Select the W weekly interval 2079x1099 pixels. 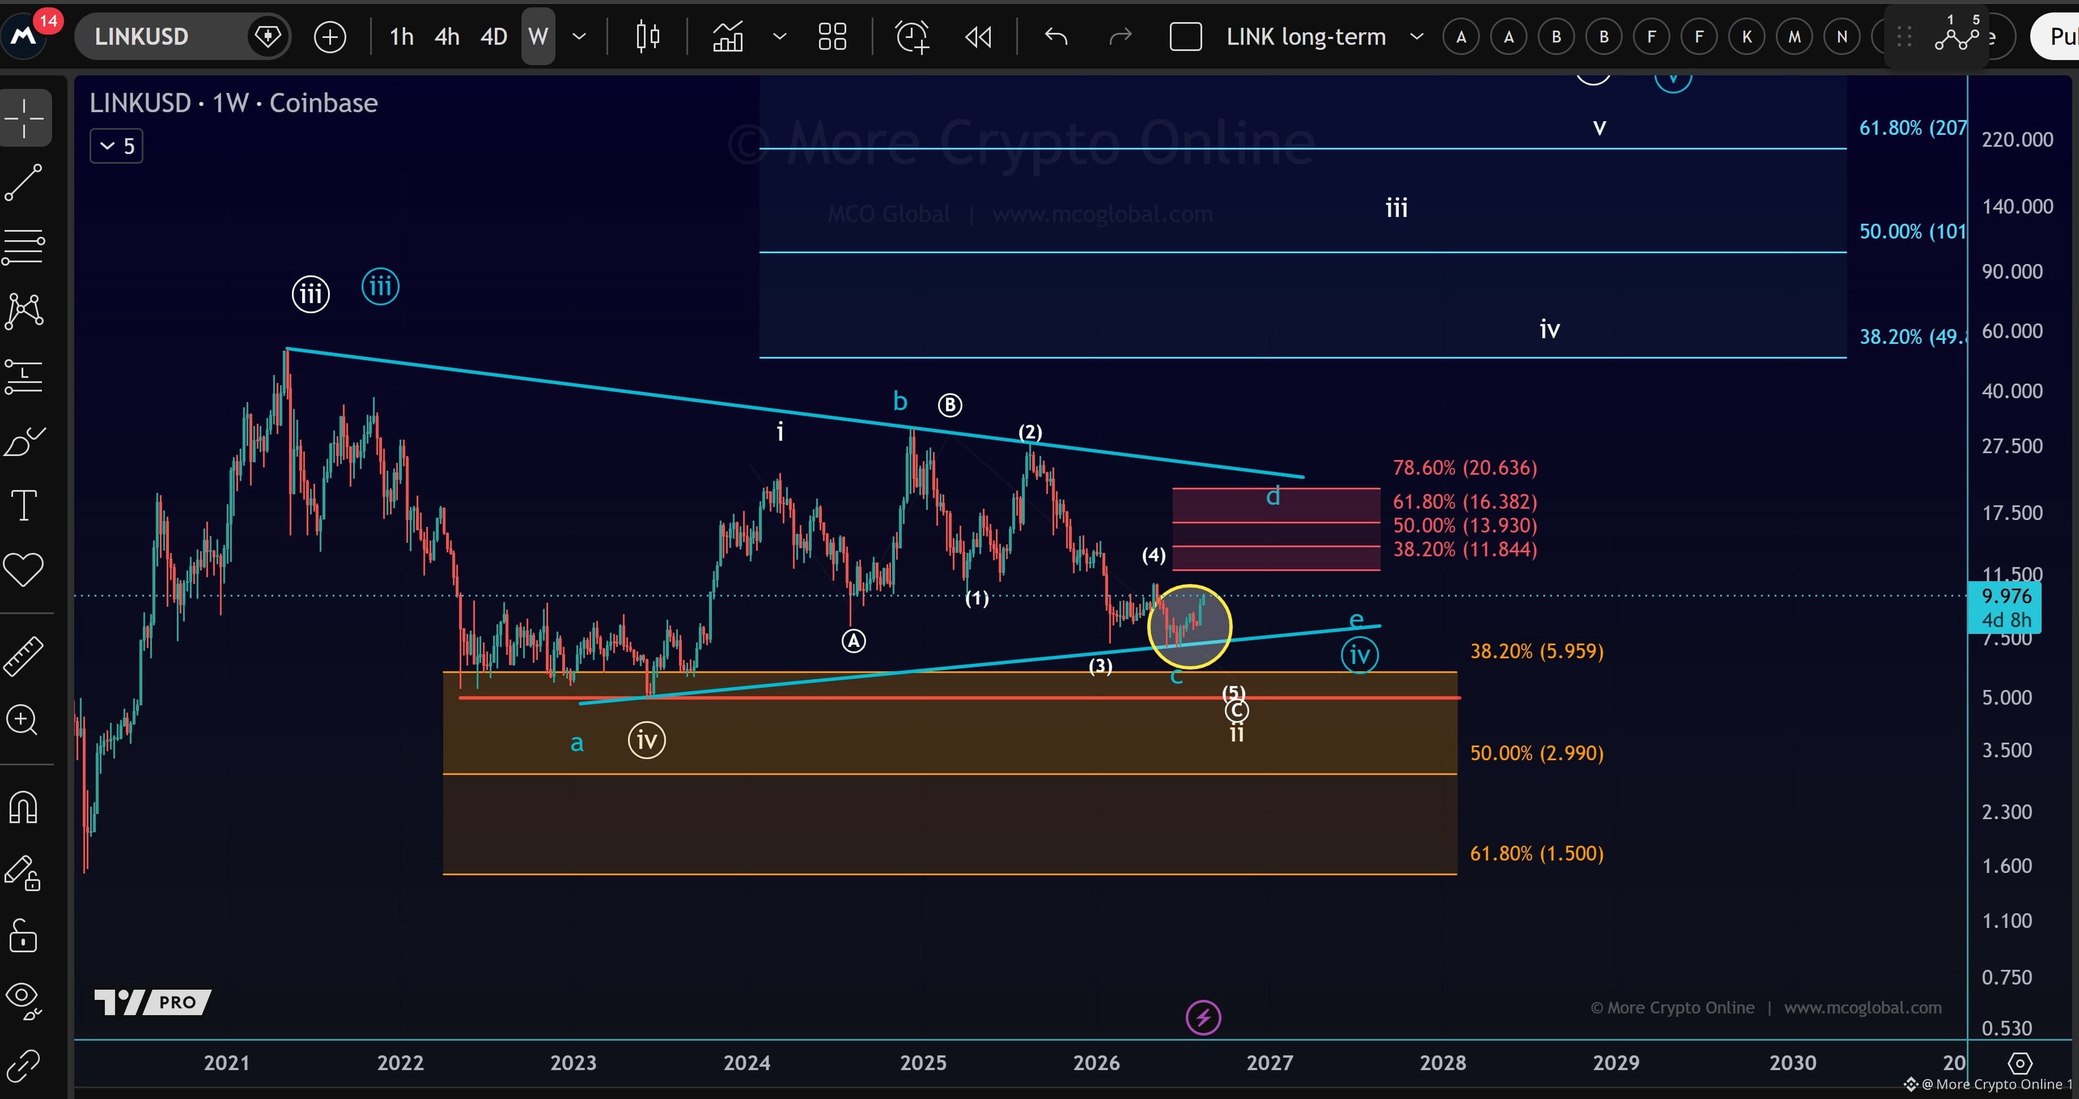[537, 37]
